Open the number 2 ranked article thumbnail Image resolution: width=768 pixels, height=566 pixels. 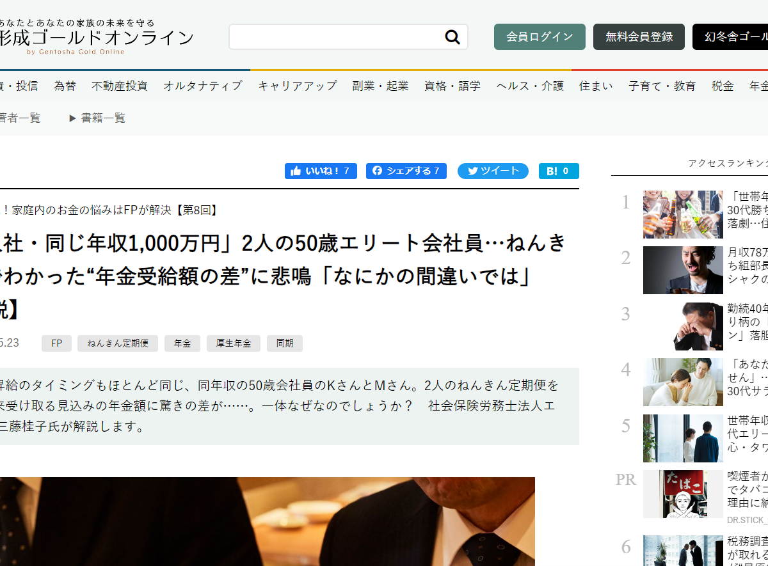(x=683, y=270)
